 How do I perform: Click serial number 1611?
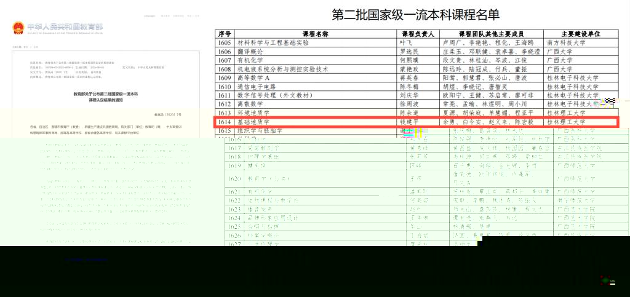225,95
